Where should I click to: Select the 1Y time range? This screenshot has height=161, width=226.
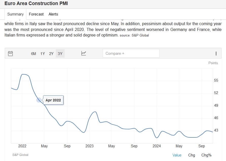pos(43,53)
